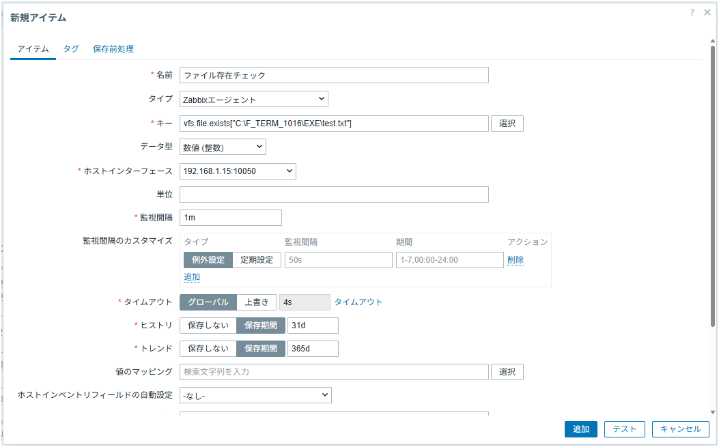This screenshot has height=447, width=719.
Task: Close the new item dialog
Action: [707, 12]
